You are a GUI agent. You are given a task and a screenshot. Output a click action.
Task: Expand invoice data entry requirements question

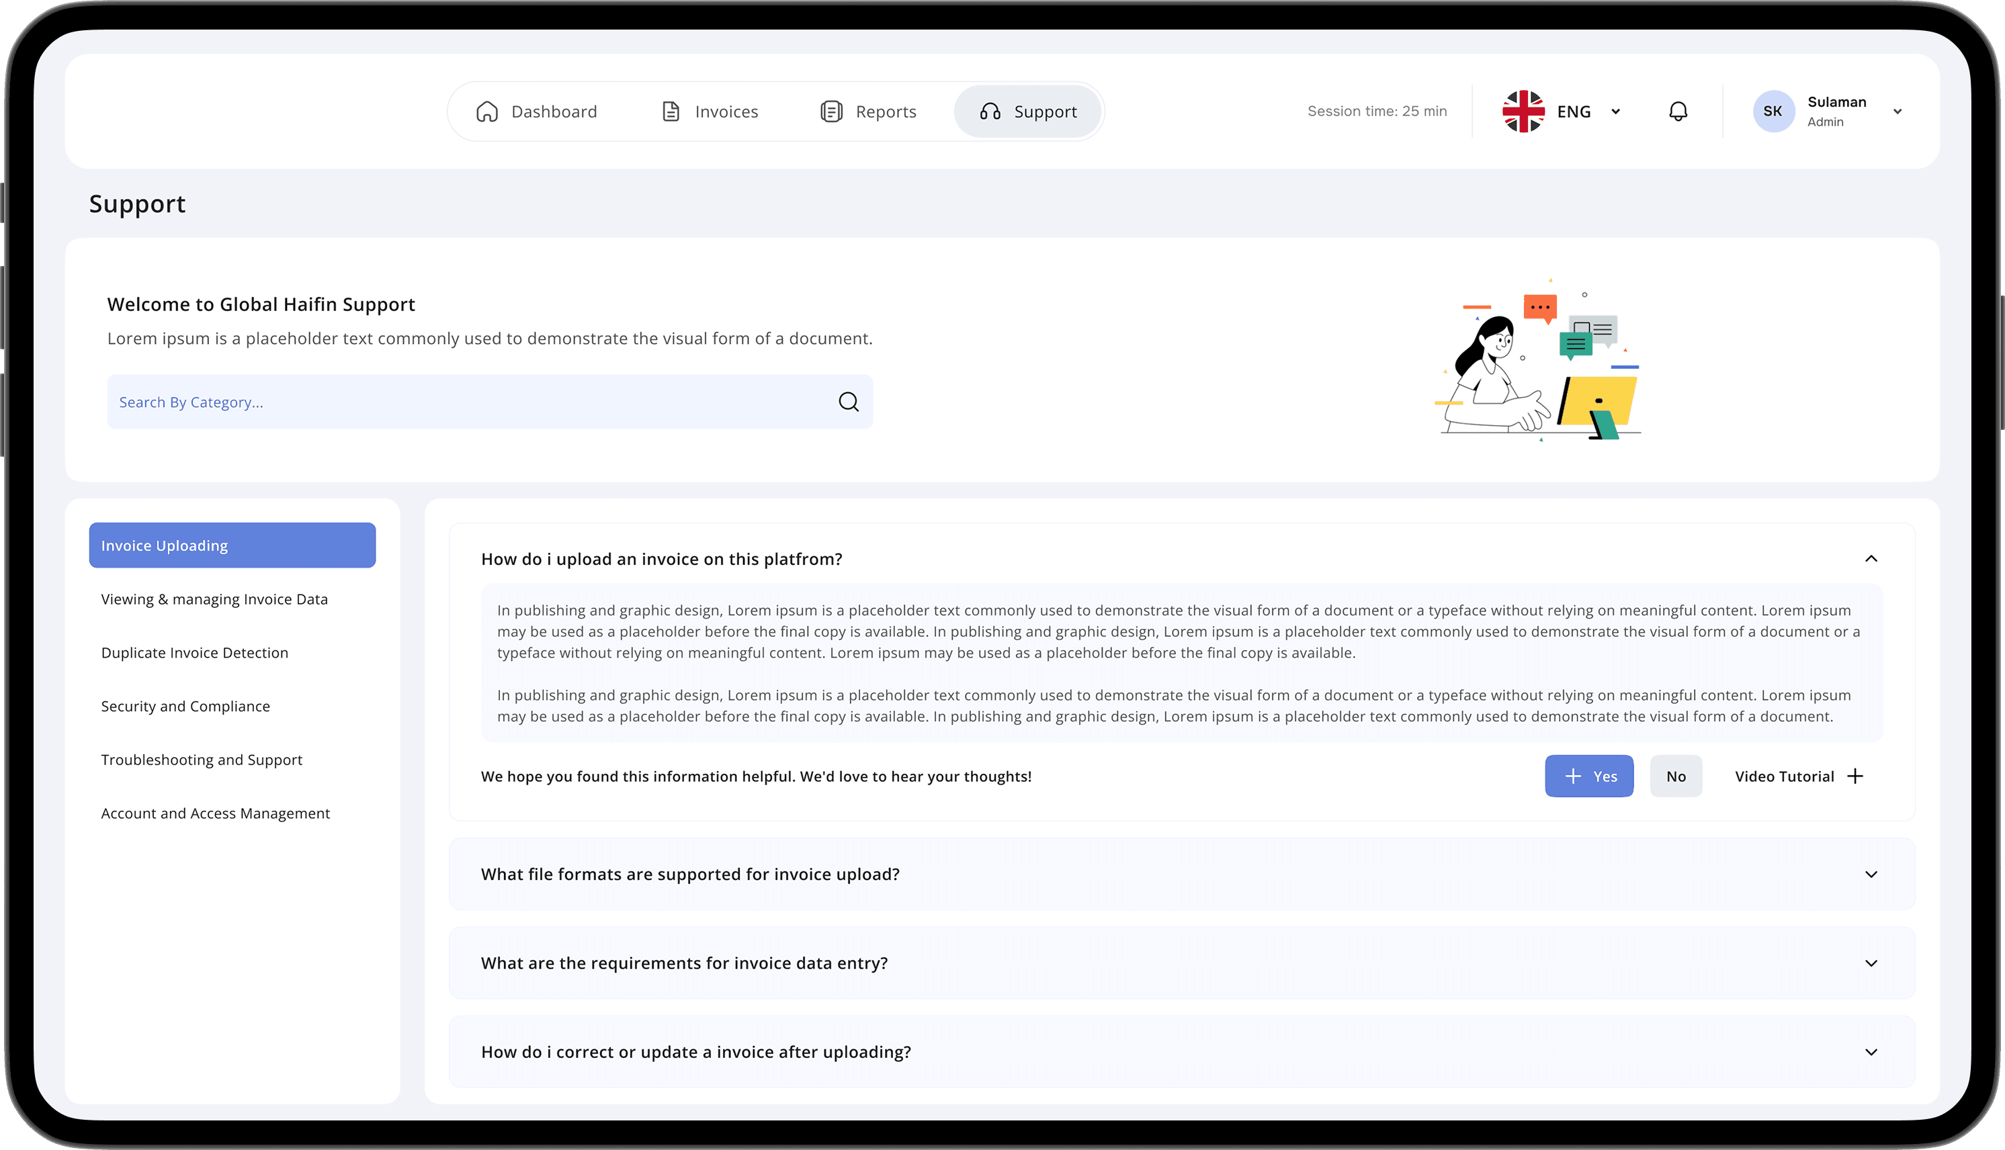[x=1871, y=964]
